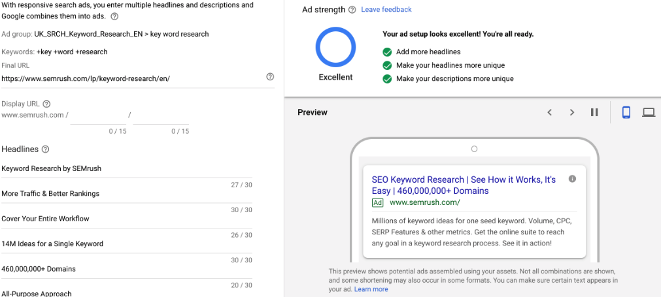The image size is (661, 297).
Task: Switch preview to desktop device
Action: [649, 112]
